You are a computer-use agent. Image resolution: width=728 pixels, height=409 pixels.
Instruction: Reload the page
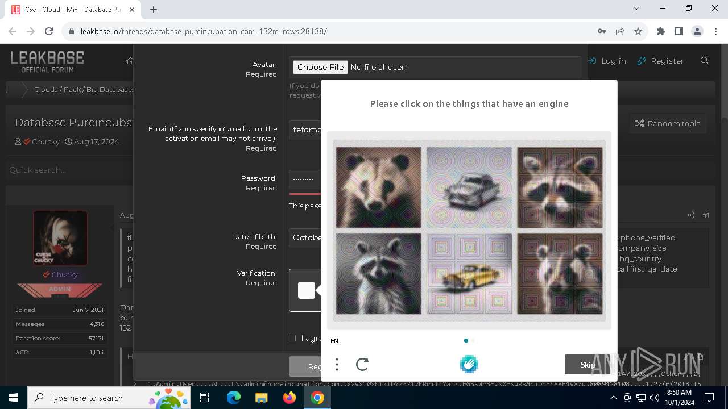[x=49, y=31]
